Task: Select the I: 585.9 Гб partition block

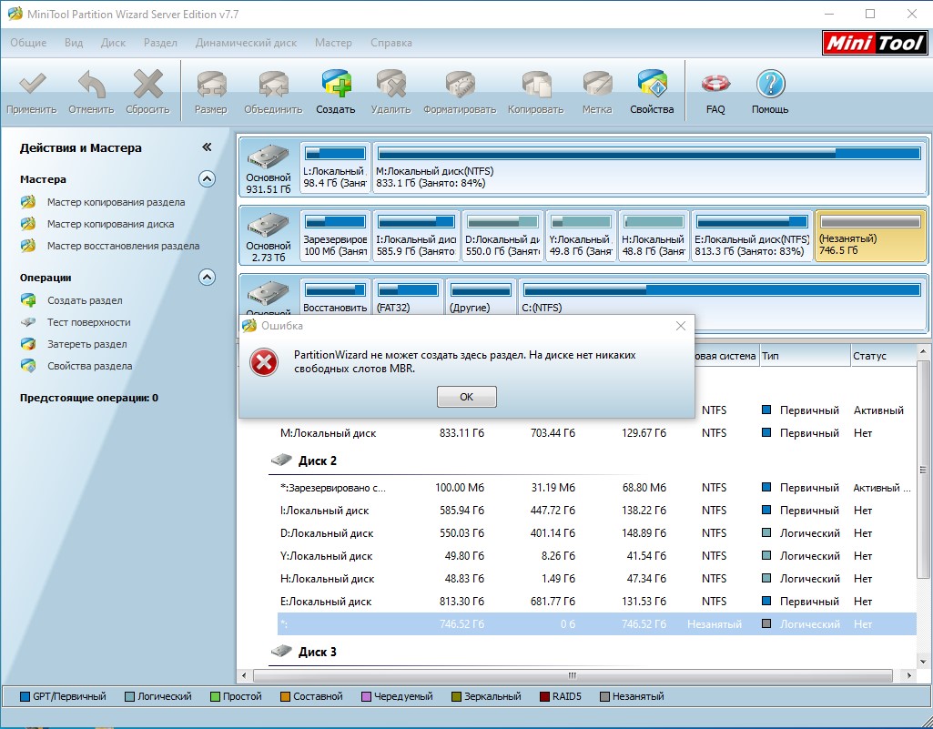Action: click(417, 236)
